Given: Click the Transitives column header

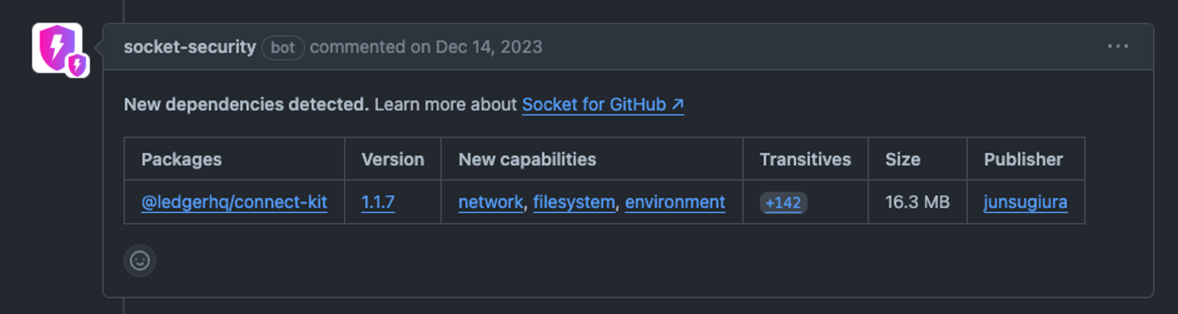Looking at the screenshot, I should pos(805,160).
